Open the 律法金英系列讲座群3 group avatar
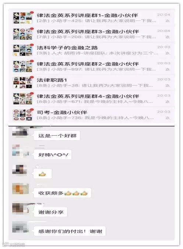The height and width of the screenshot is (249, 183). pyautogui.click(x=23, y=34)
